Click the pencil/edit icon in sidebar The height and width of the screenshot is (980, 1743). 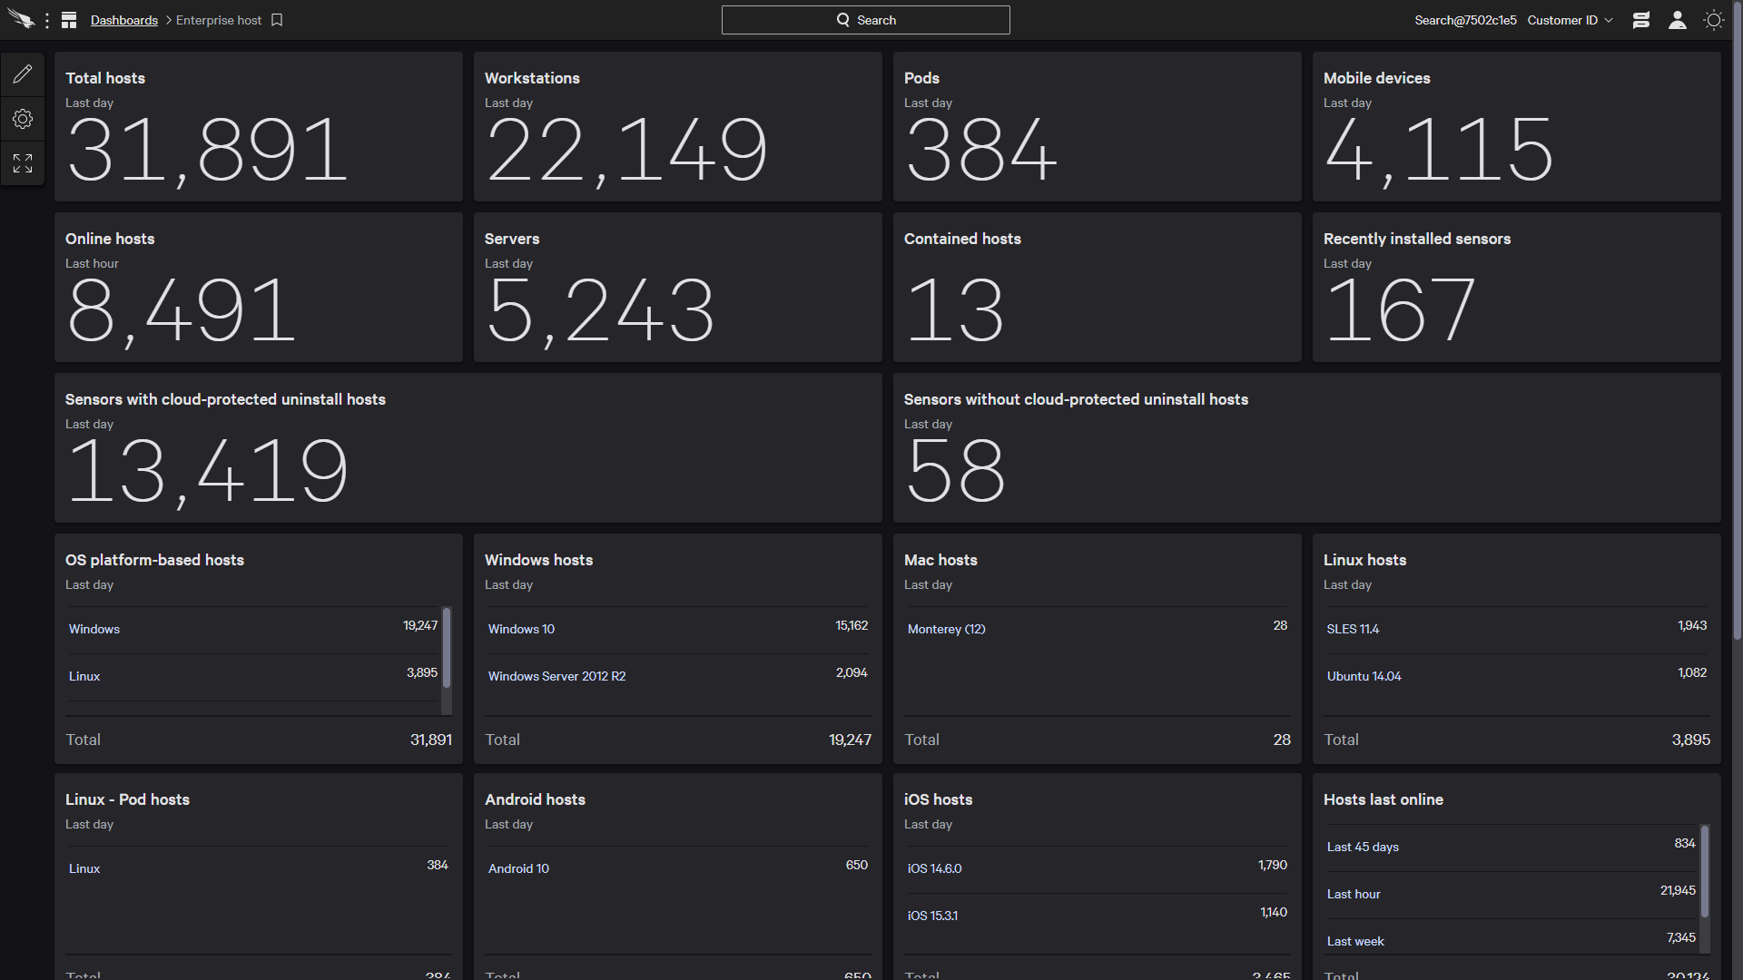click(23, 74)
